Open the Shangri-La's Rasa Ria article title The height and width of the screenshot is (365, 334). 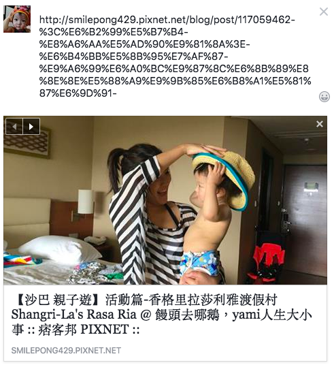[161, 315]
